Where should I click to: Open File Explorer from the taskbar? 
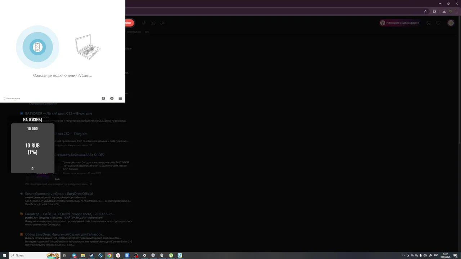[83, 255]
